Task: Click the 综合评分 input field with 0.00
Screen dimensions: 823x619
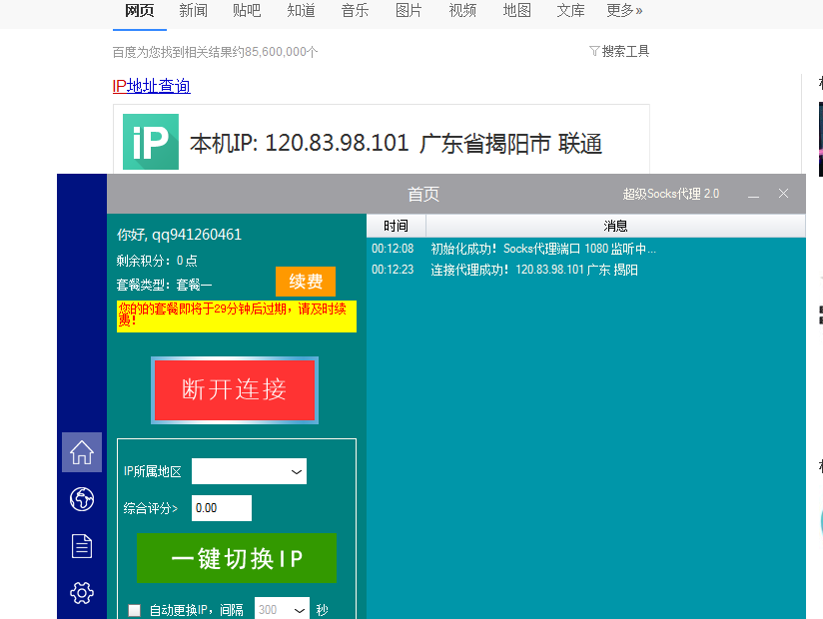Action: [x=222, y=508]
